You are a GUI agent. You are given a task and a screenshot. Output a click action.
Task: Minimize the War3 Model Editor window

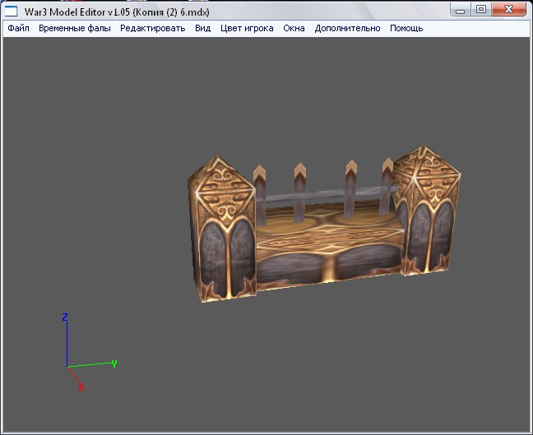click(x=462, y=9)
